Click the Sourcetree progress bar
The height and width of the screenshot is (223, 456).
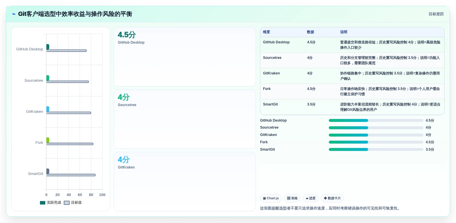click(x=376, y=128)
